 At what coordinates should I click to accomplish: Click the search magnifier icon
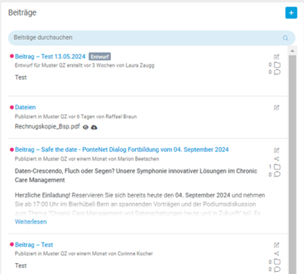(x=286, y=38)
